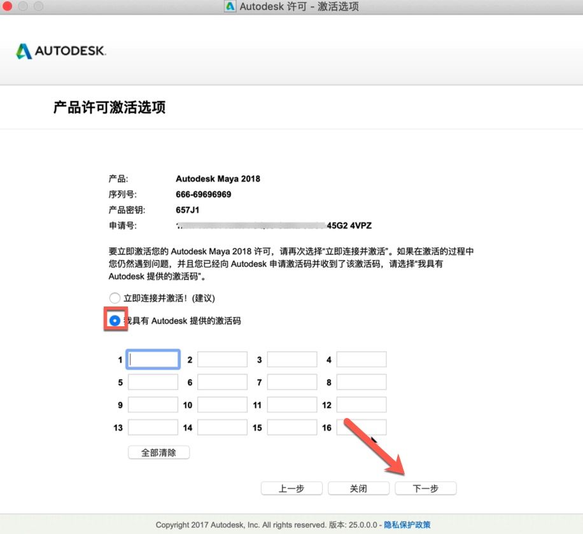The height and width of the screenshot is (534, 583).
Task: Click activation code field 4
Action: coord(362,359)
